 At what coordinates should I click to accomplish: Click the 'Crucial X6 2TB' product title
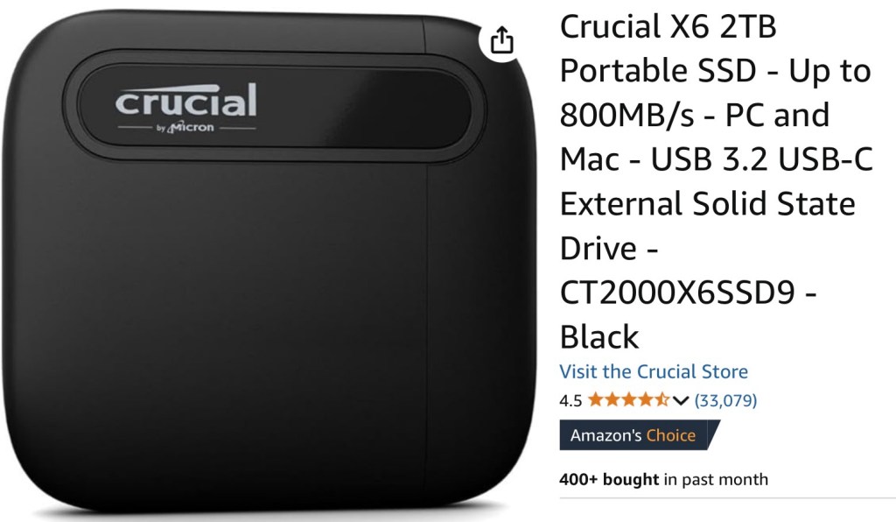click(668, 26)
